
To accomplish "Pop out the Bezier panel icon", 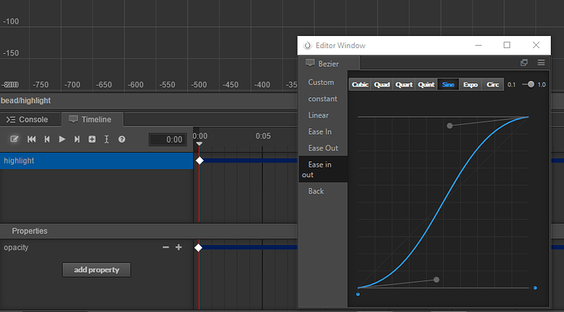I will pos(524,63).
